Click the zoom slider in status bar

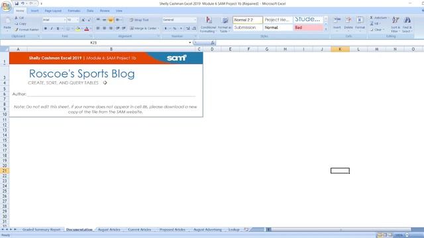[407, 235]
